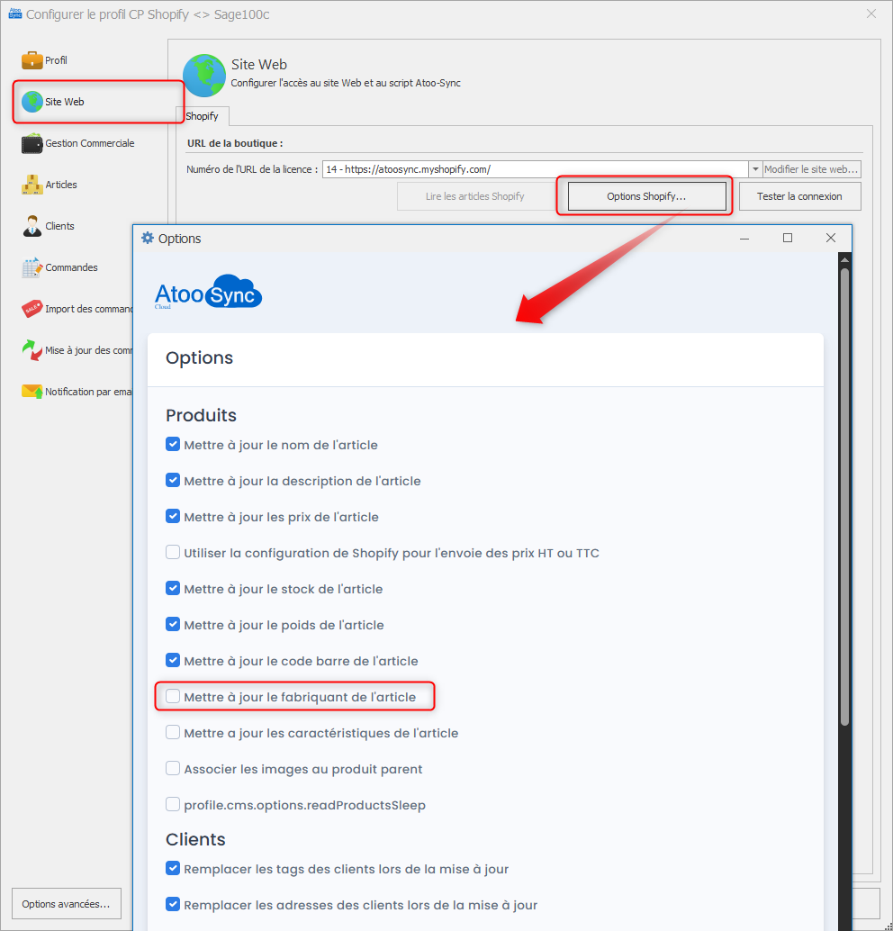Click the Options dialog vertical scrollbar thumb
This screenshot has height=931, width=893.
(844, 496)
